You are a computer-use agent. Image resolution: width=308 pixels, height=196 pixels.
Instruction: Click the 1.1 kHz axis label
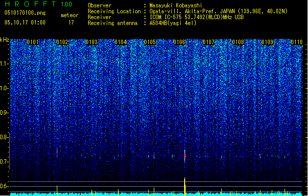point(4,64)
